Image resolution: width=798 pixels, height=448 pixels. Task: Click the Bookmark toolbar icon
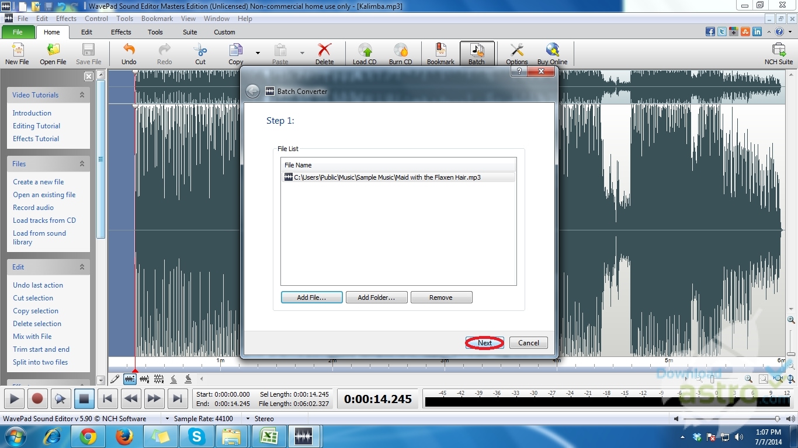[x=440, y=50]
